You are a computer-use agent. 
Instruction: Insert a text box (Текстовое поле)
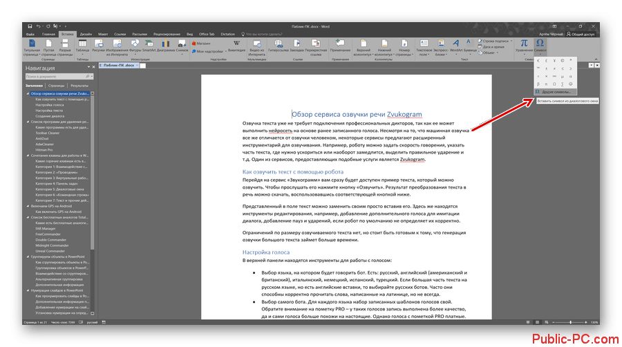pos(424,47)
